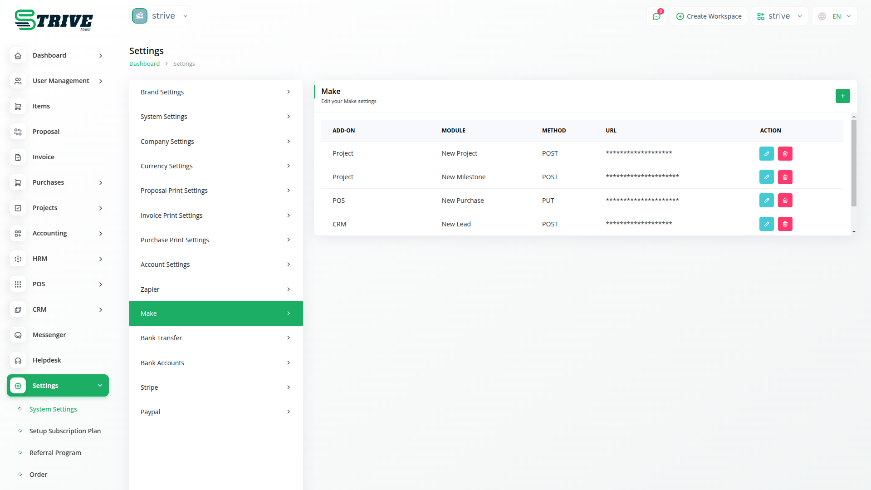Open the EN language dropdown
Image resolution: width=871 pixels, height=490 pixels.
(x=835, y=16)
